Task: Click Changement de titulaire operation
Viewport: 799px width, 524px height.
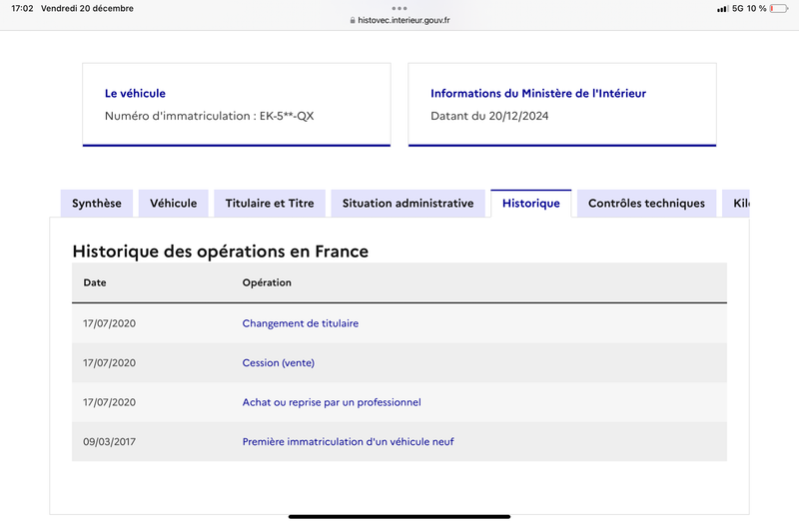Action: tap(301, 323)
